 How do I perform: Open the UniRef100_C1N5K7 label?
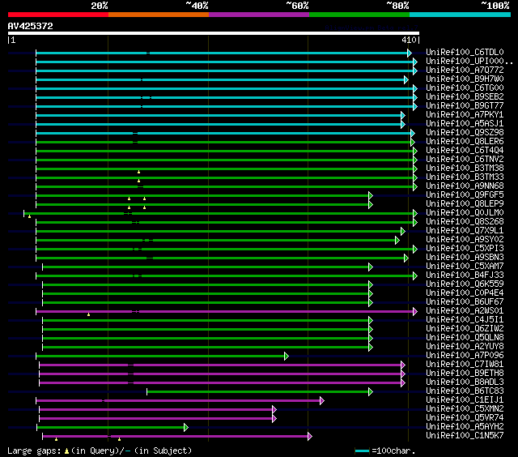465,436
